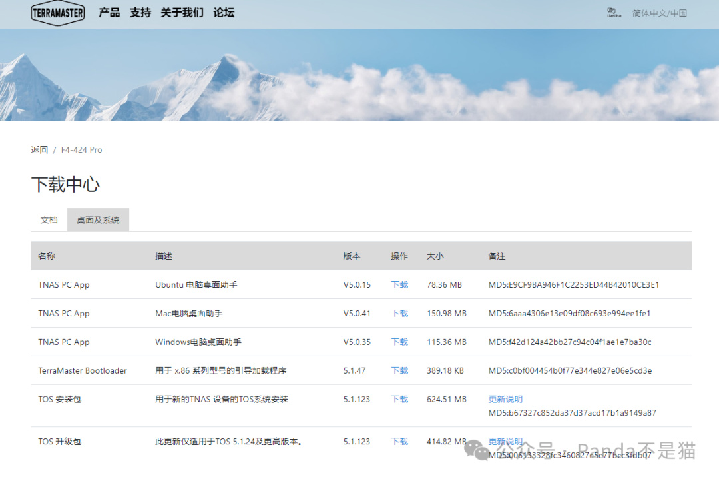Download Windows电脑桌面助手 V5.0.35

399,342
